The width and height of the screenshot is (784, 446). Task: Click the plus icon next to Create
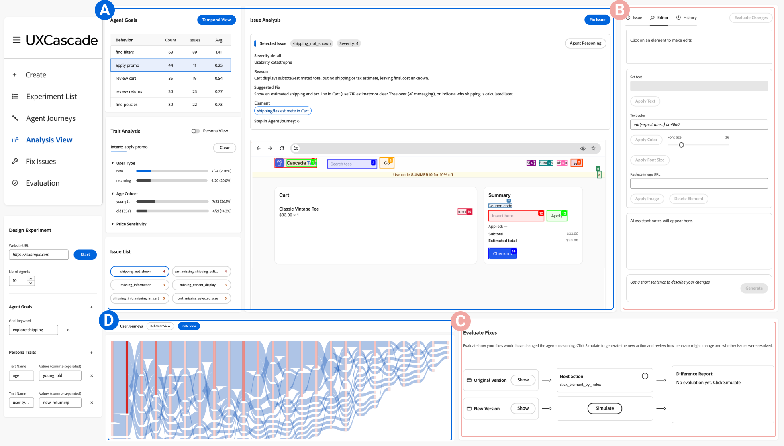coord(15,75)
